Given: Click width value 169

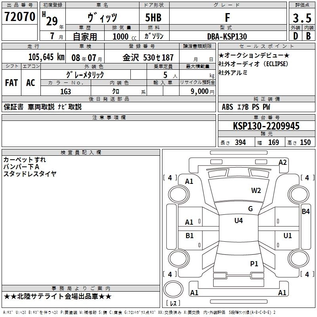Looking at the screenshot, I should 273,143.
